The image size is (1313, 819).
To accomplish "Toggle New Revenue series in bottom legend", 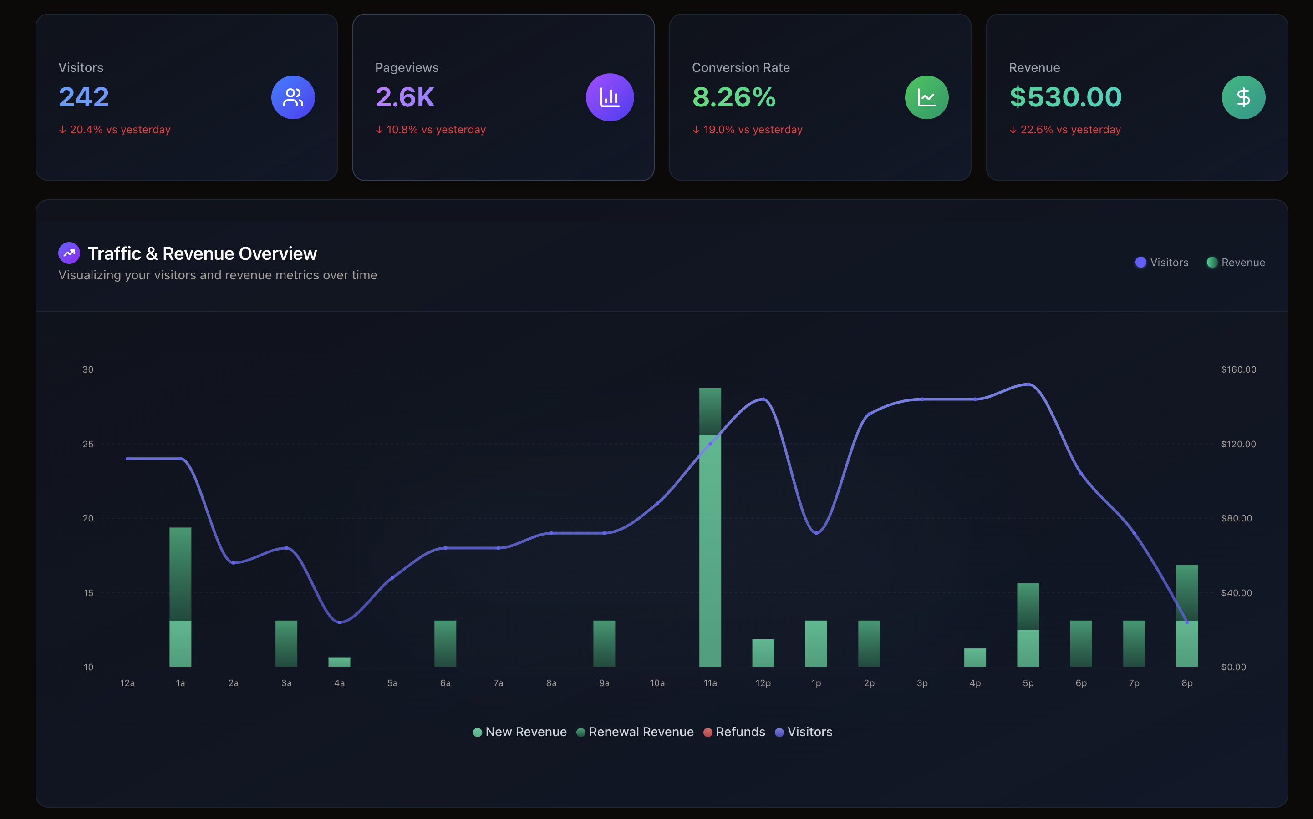I will (x=519, y=732).
